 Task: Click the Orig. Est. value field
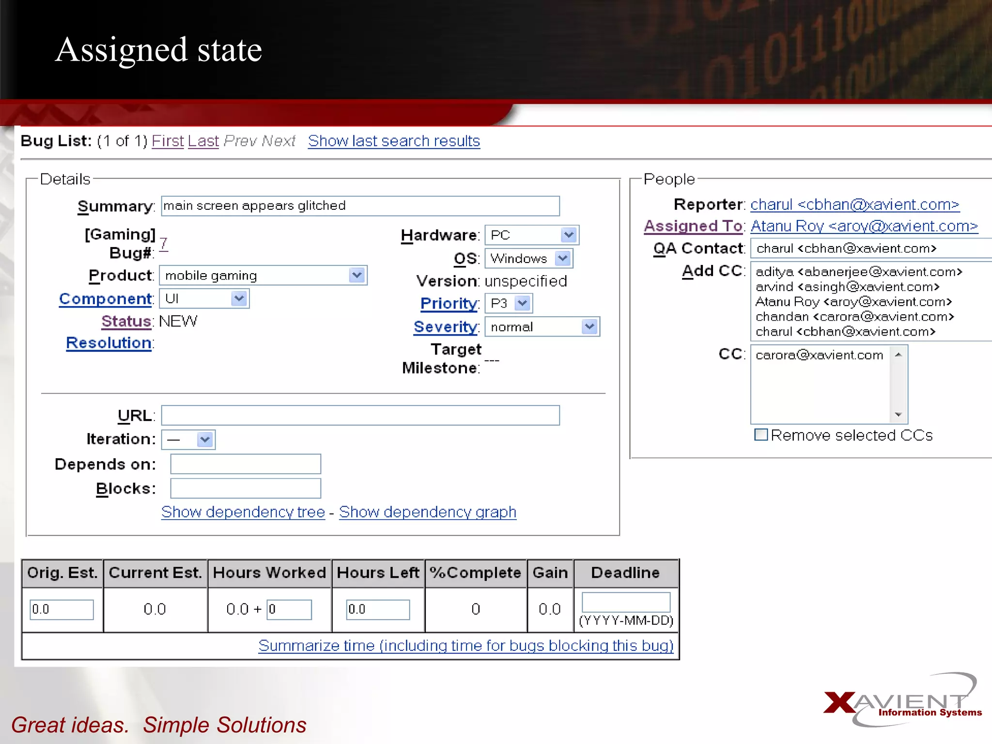(62, 609)
